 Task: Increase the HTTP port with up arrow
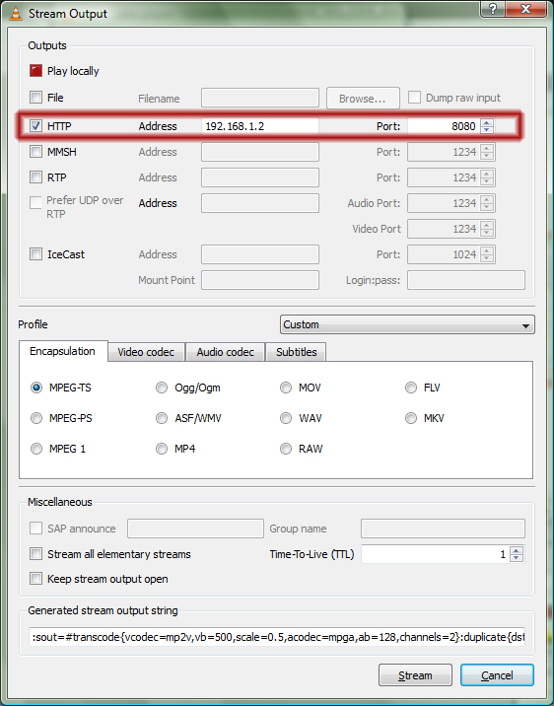point(487,122)
